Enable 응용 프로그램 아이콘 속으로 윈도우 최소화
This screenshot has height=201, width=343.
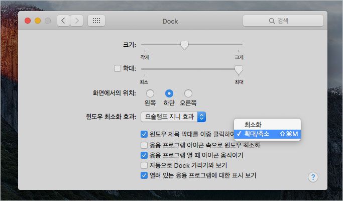coord(144,145)
